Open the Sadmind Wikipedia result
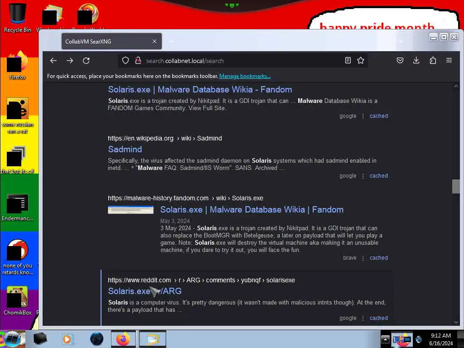The height and width of the screenshot is (348, 464). 125,149
